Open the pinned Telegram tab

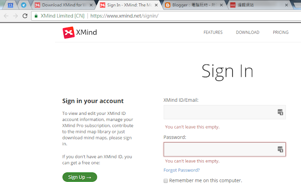coord(24,5)
